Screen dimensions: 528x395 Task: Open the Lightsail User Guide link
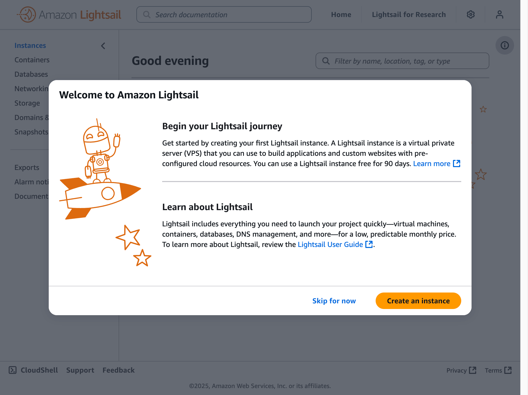tap(330, 244)
